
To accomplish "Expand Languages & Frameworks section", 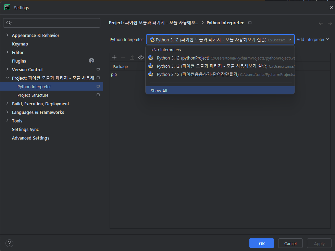I will pos(8,112).
